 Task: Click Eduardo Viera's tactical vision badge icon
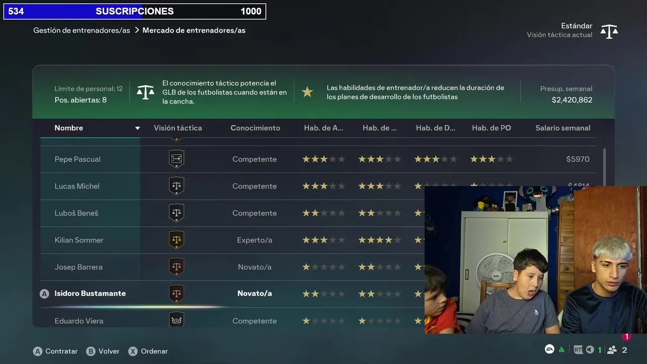tap(176, 320)
